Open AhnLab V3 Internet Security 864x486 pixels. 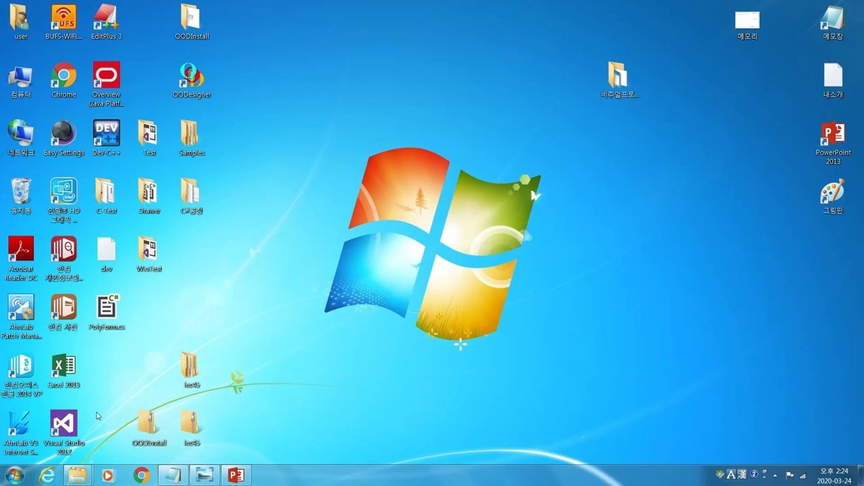[x=21, y=433]
